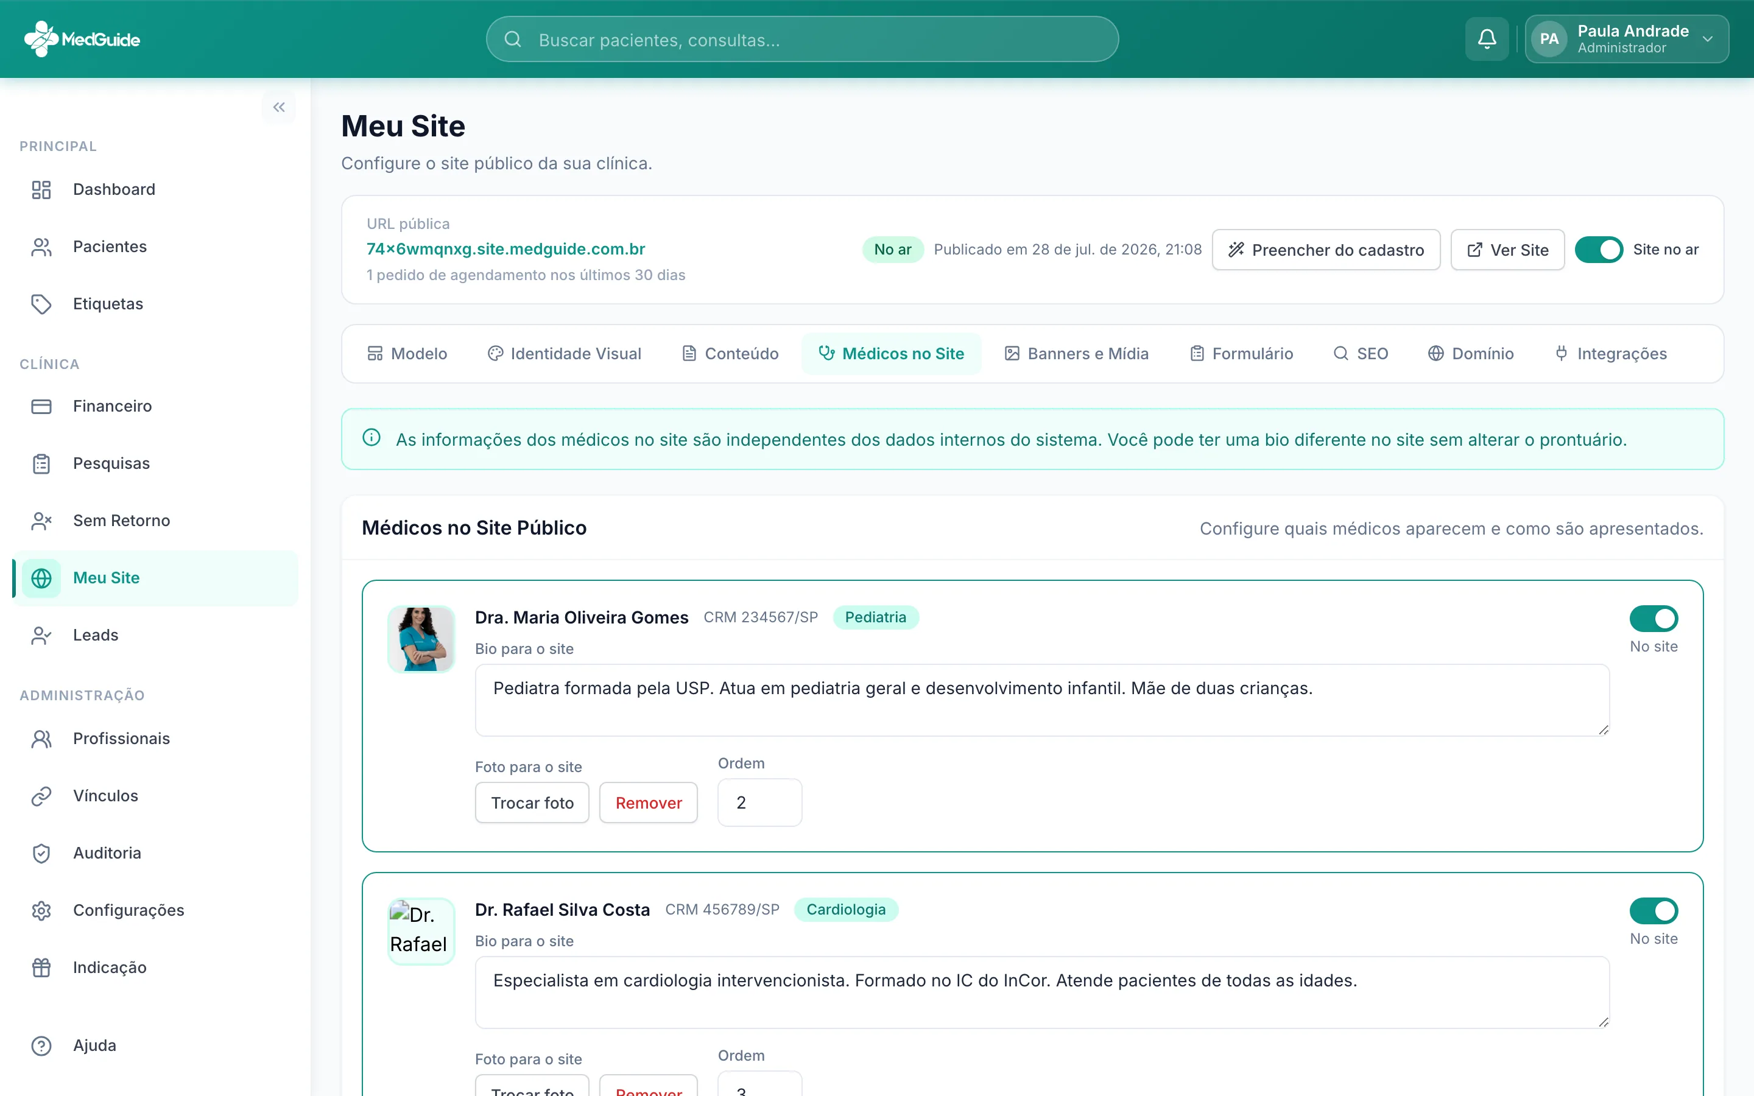Click the MedGuide logo icon
Viewport: 1754px width, 1096px height.
[41, 39]
